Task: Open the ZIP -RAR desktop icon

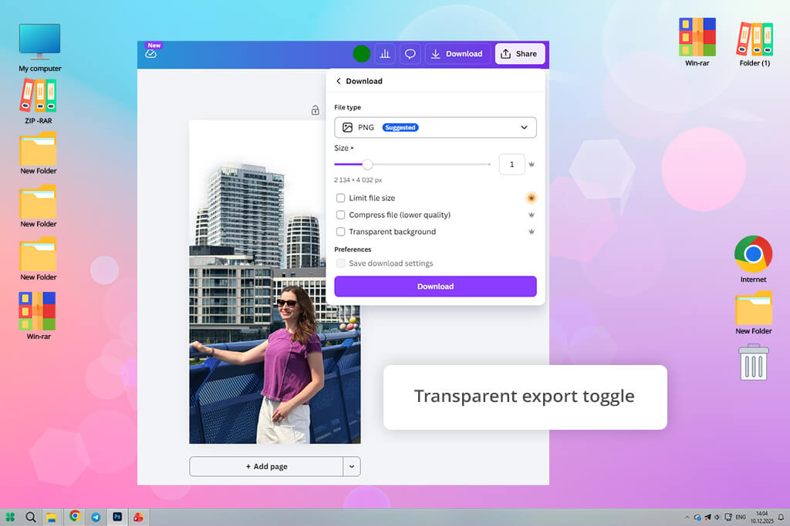Action: click(39, 102)
